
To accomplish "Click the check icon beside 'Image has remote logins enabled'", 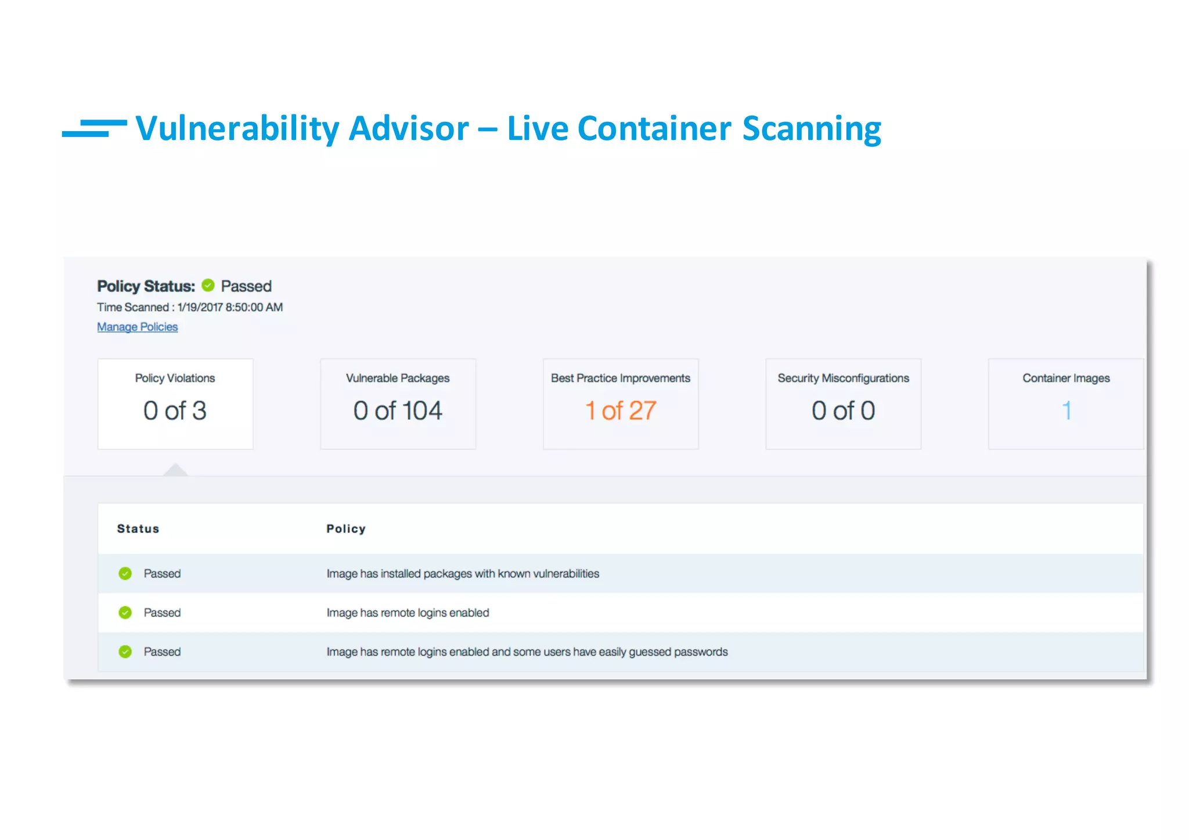I will (x=125, y=612).
